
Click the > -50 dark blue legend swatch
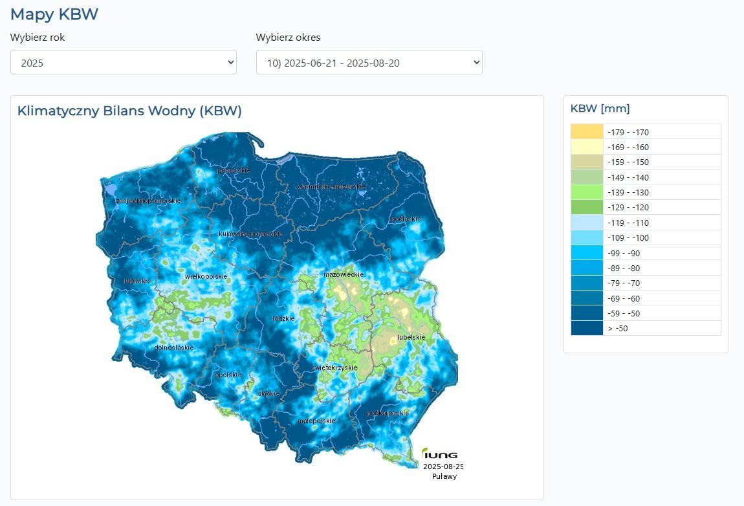pyautogui.click(x=587, y=328)
